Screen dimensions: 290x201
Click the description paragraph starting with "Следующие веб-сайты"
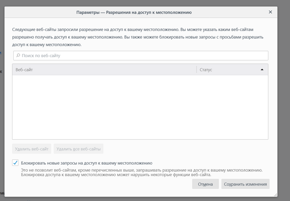coord(137,37)
